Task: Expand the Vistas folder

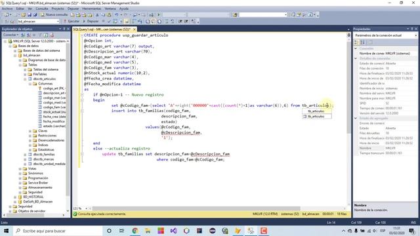Action: [20, 168]
